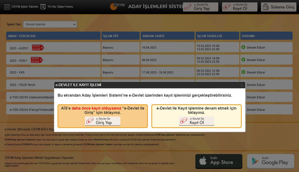Open the İşlem Tipi dropdown
299x172 pixels.
click(50, 24)
